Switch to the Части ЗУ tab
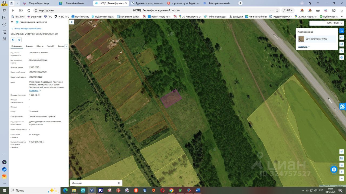Viewport: 346px width, 194px height. (51, 46)
